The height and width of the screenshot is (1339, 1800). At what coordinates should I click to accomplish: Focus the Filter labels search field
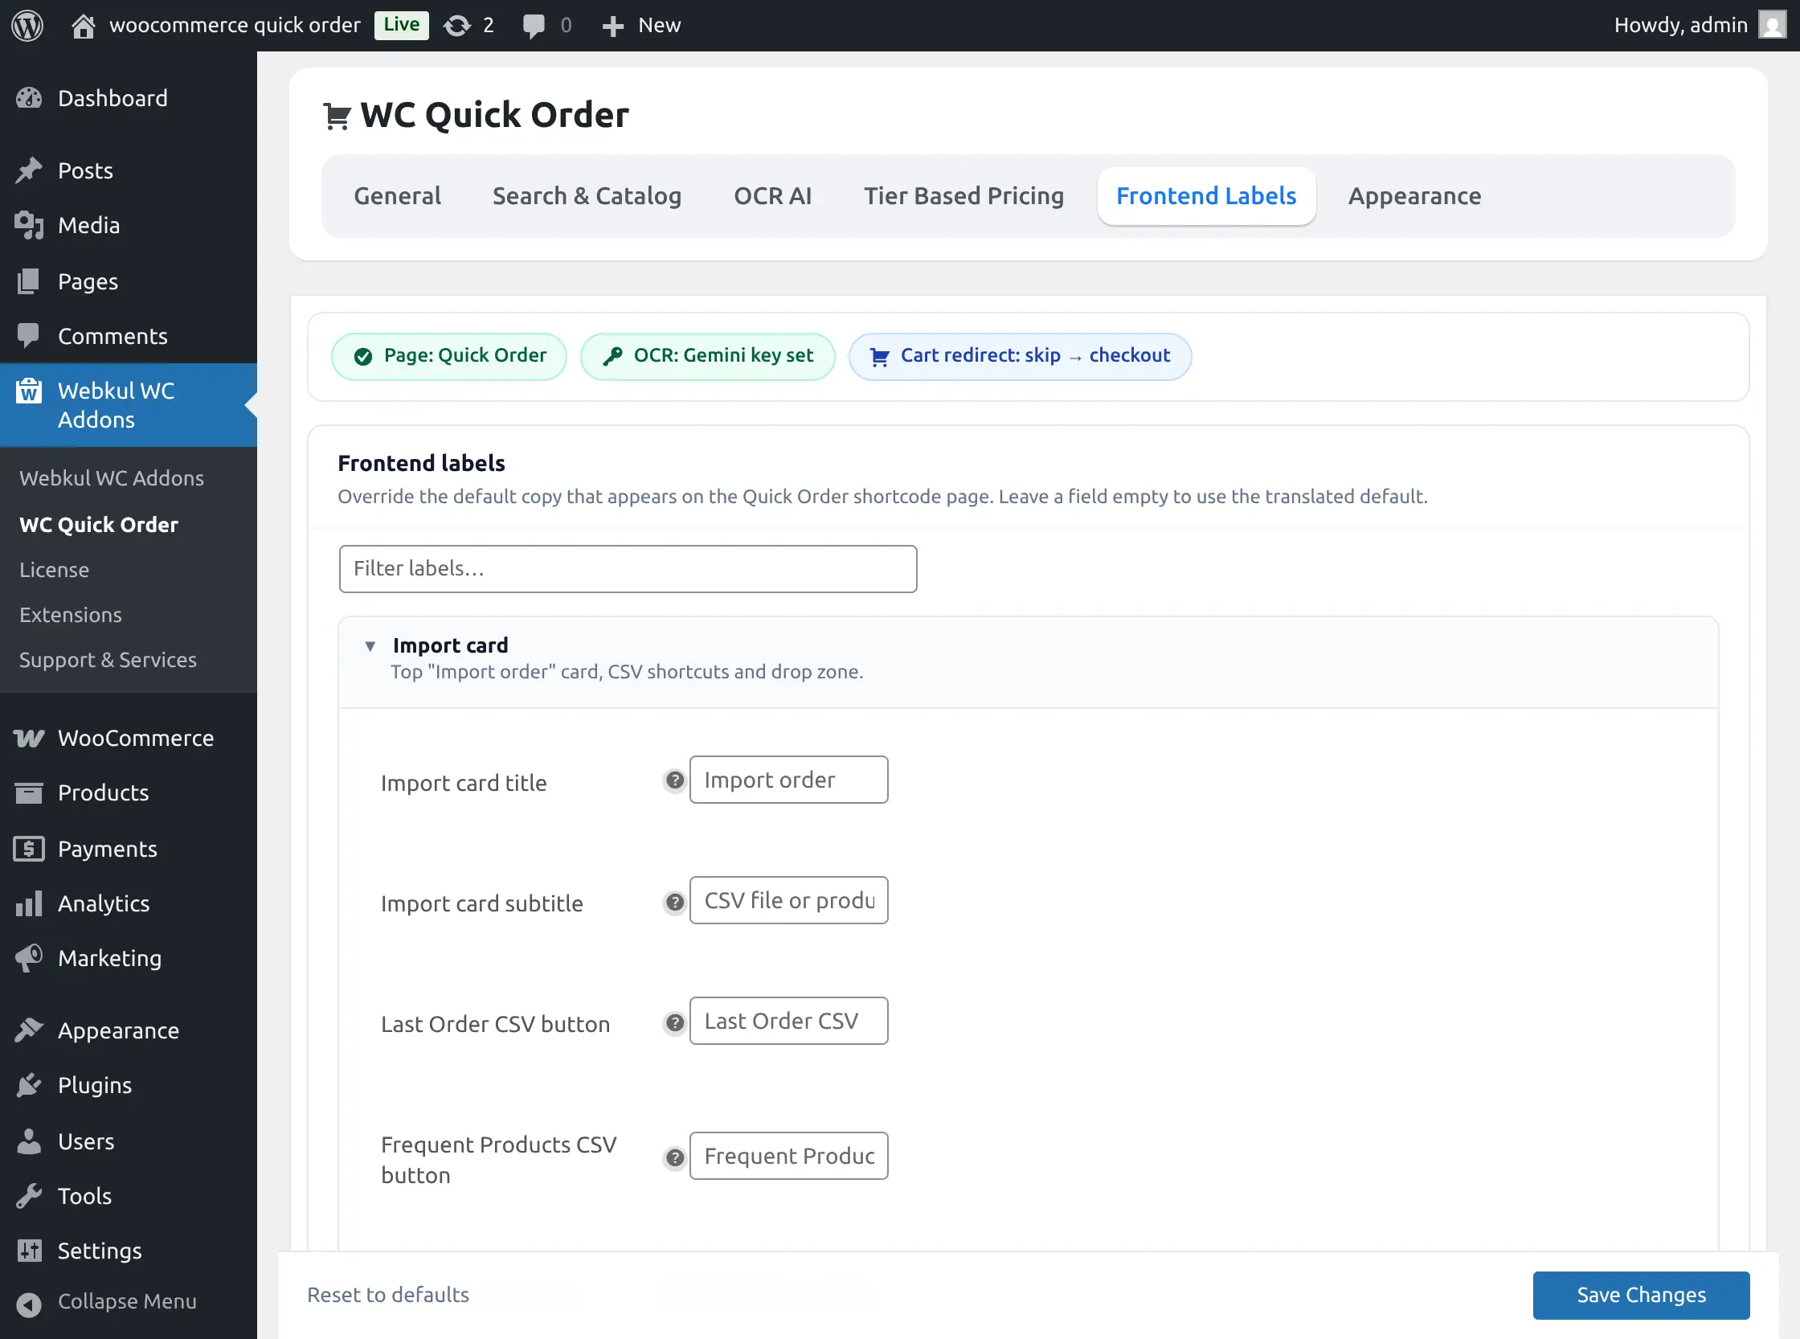628,569
